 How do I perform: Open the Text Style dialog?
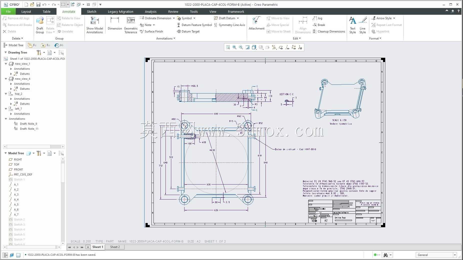[x=352, y=25]
